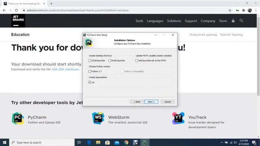Open the notification center icon

point(254,142)
